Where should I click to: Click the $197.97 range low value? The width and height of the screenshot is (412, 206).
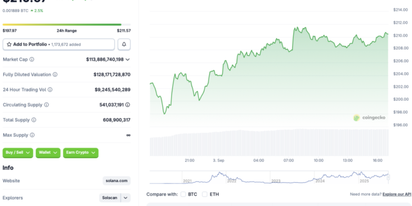pos(10,31)
